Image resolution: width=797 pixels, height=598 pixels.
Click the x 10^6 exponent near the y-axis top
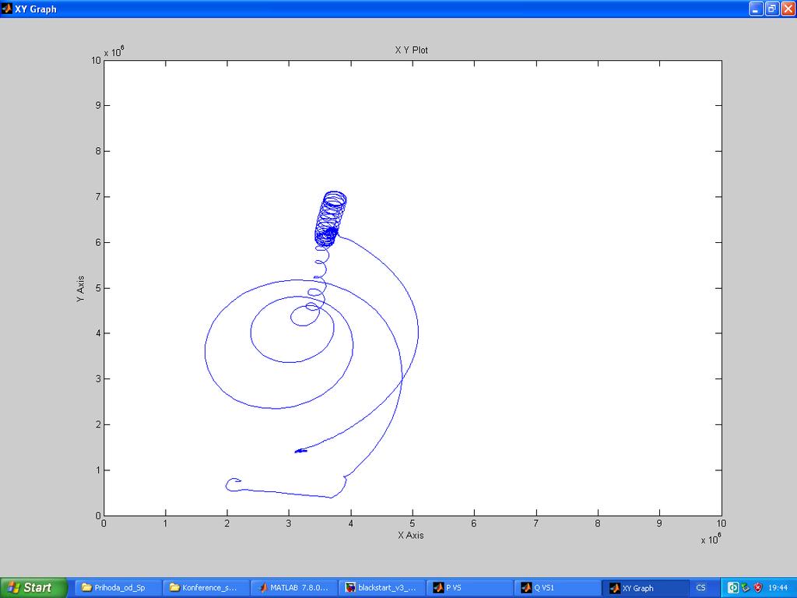[114, 52]
